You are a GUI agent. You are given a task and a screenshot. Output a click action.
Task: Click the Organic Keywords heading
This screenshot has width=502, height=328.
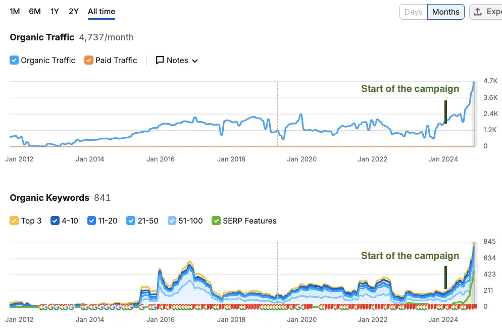49,198
